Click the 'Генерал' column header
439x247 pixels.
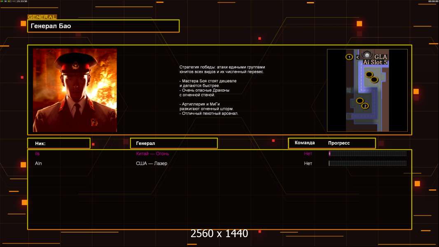pos(174,143)
